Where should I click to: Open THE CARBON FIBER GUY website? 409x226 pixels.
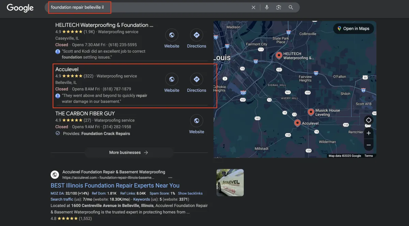197,121
